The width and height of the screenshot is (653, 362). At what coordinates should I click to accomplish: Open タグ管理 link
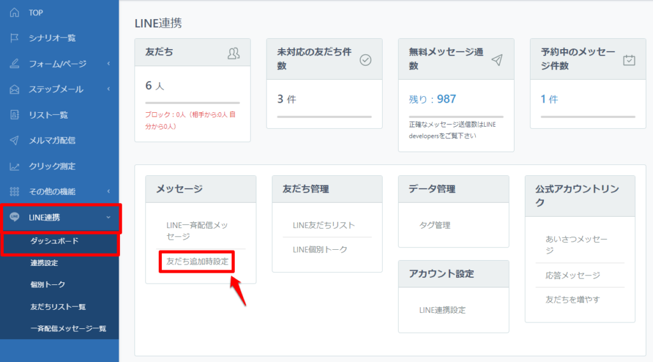click(435, 225)
